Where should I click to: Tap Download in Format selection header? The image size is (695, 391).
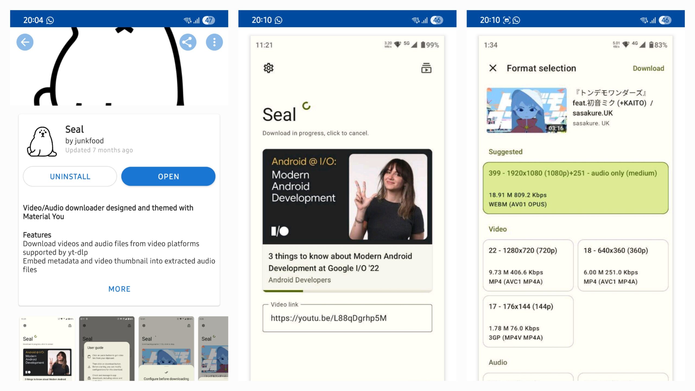pyautogui.click(x=648, y=68)
